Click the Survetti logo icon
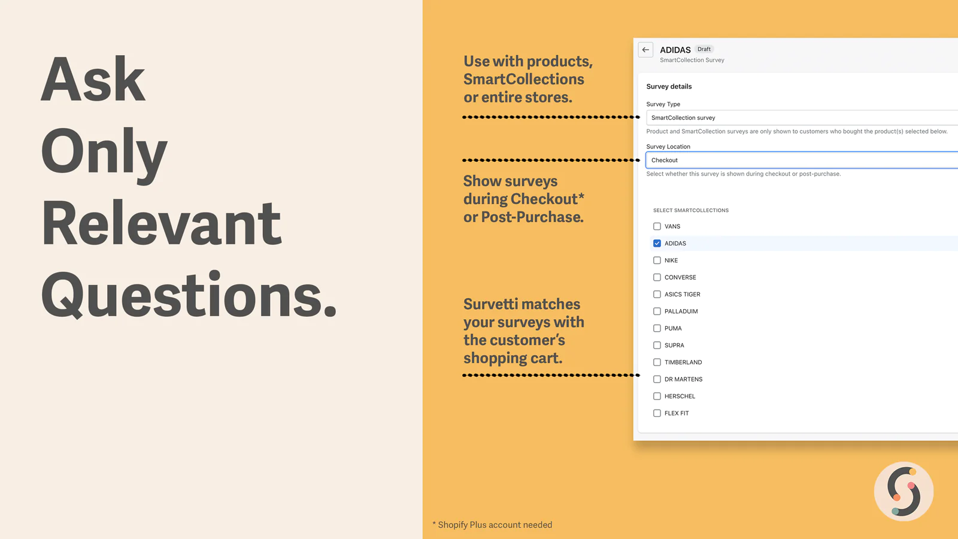Screen dimensions: 958x539 [904, 491]
